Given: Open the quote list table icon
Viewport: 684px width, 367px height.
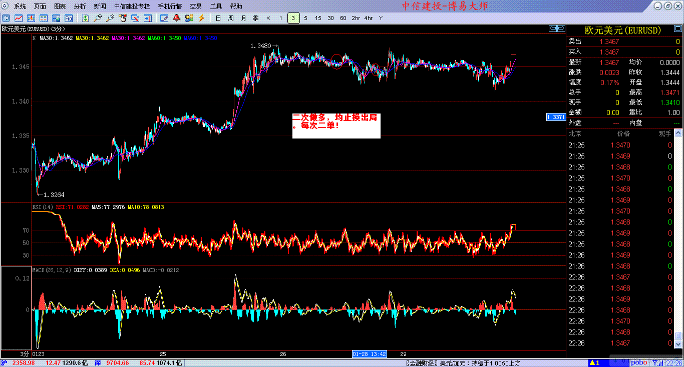Looking at the screenshot, I should tap(43, 18).
